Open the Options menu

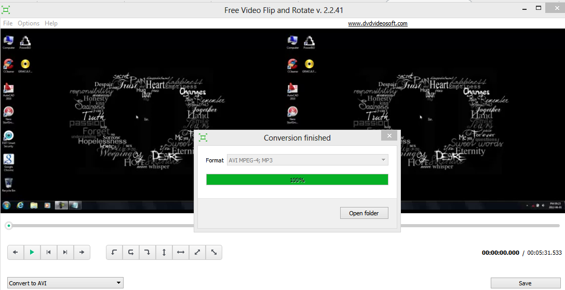(29, 23)
